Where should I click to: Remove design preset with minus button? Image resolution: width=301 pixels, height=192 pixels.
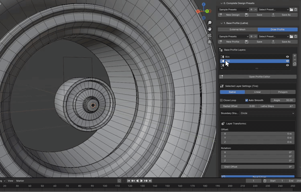tap(256, 9)
